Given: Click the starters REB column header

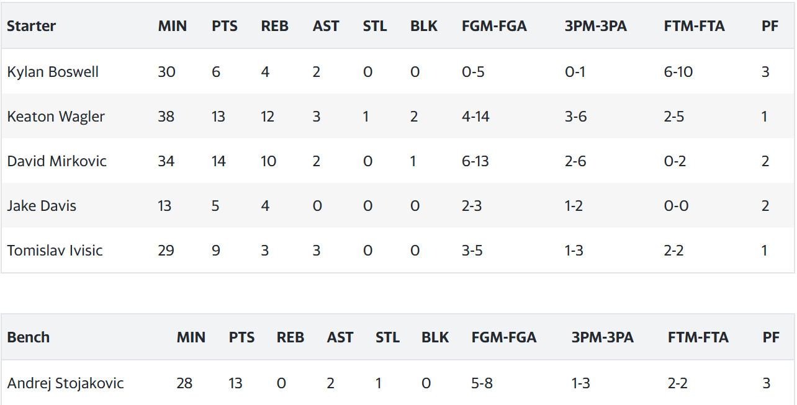Looking at the screenshot, I should click(275, 26).
